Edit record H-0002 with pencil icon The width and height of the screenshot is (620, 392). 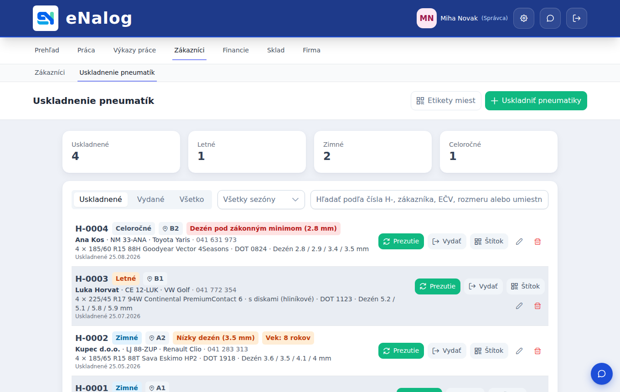pos(519,351)
